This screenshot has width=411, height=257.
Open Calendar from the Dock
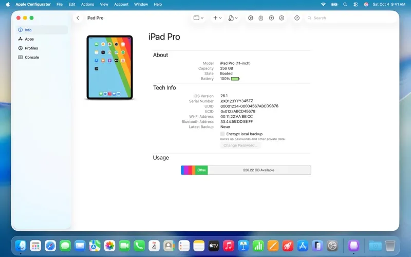point(154,246)
